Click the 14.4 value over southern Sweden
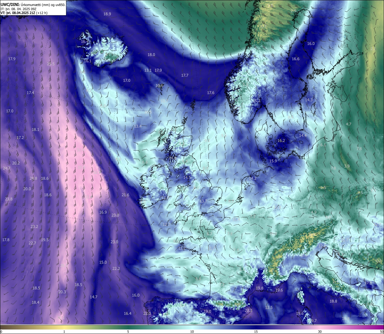The image size is (384, 334). (x=303, y=136)
